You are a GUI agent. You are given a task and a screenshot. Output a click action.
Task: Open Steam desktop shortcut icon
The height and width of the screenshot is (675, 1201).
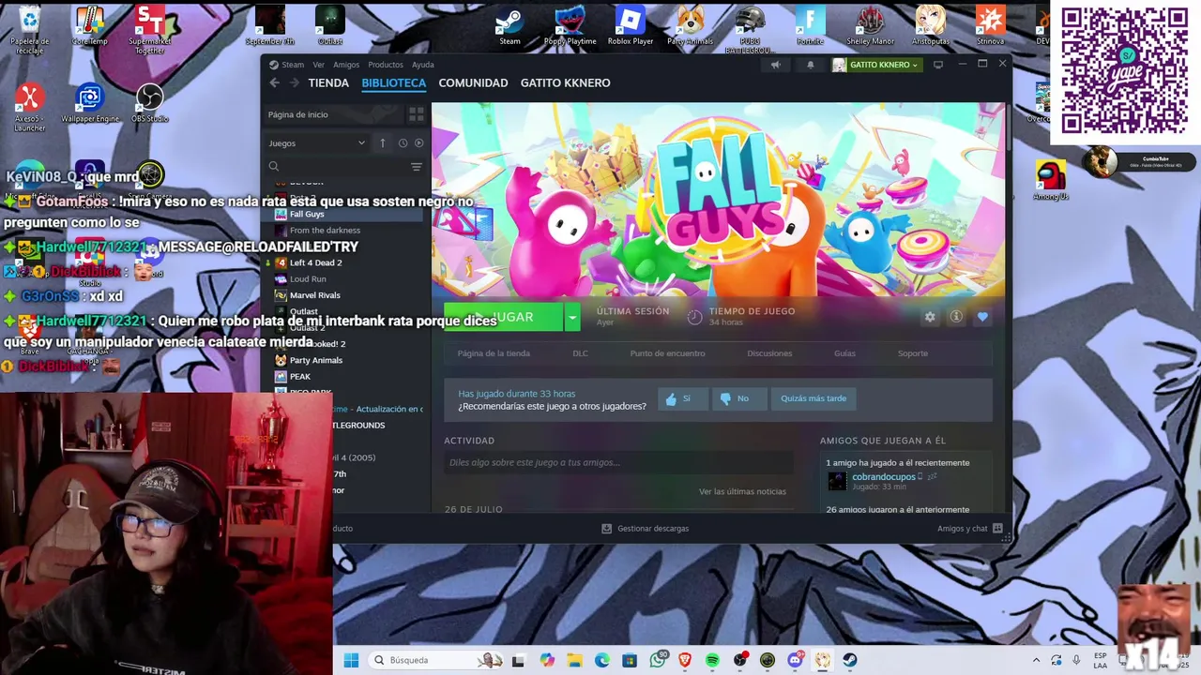[509, 25]
